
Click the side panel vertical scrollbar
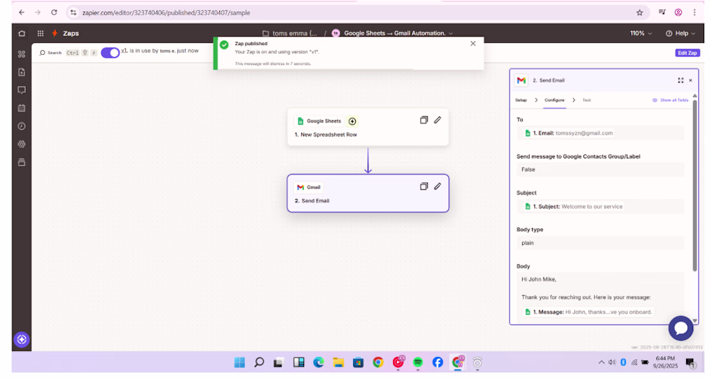pos(695,185)
